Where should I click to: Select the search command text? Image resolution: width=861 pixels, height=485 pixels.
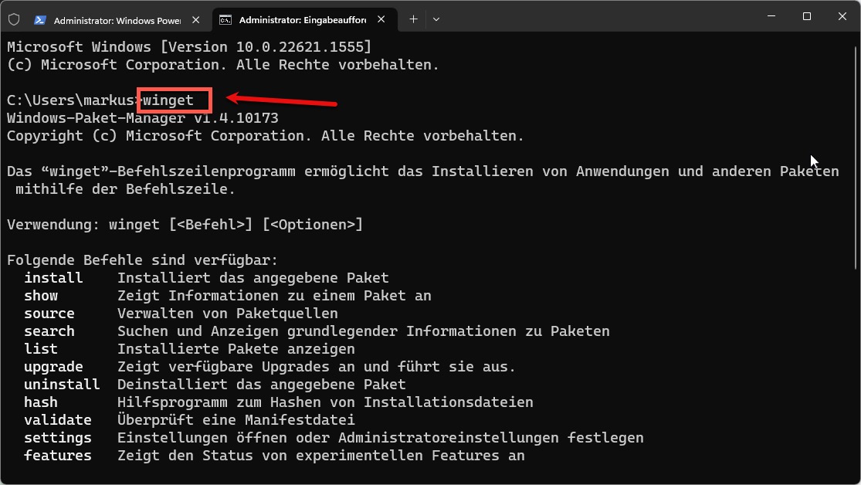click(49, 331)
